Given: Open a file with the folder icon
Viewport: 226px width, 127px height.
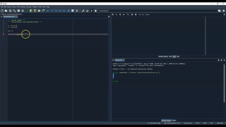Looking at the screenshot, I should [x=6, y=11].
